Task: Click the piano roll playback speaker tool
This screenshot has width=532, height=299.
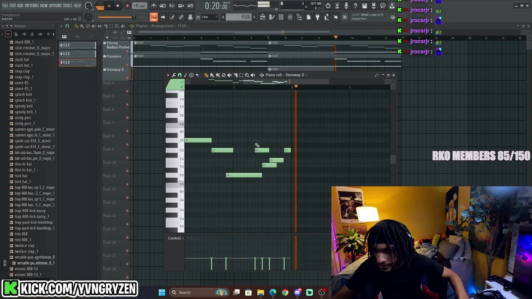Action: (x=253, y=75)
